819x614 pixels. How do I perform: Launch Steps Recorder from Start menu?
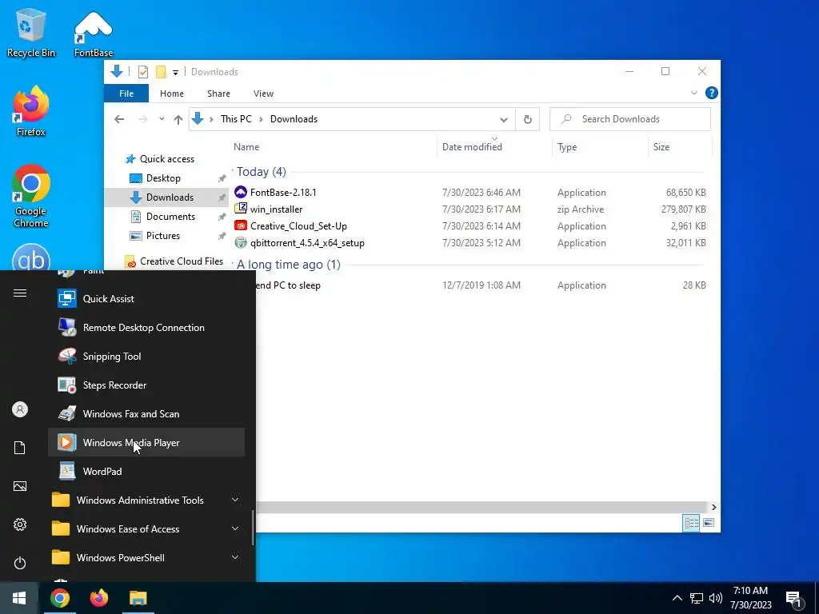146,385
